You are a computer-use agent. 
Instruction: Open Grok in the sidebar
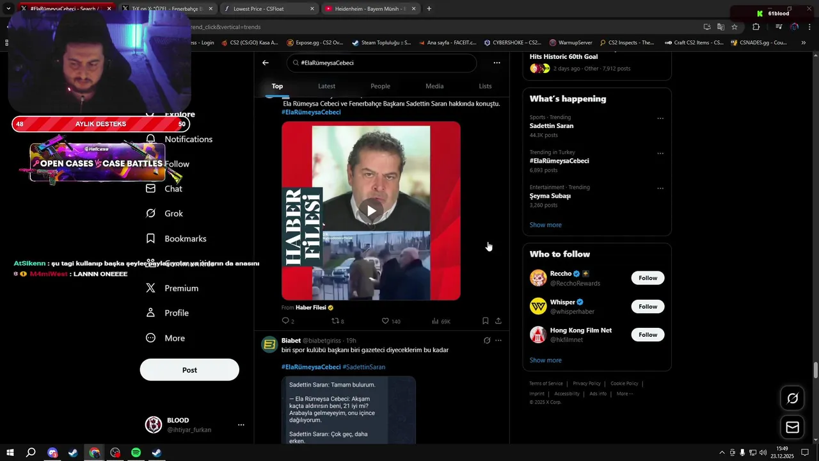(x=164, y=213)
